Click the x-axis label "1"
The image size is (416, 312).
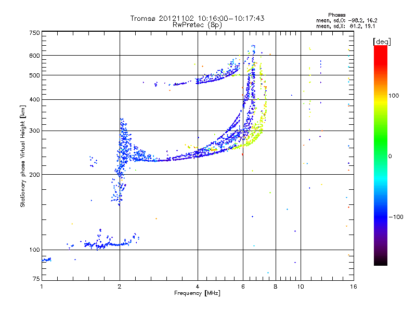click(42, 287)
